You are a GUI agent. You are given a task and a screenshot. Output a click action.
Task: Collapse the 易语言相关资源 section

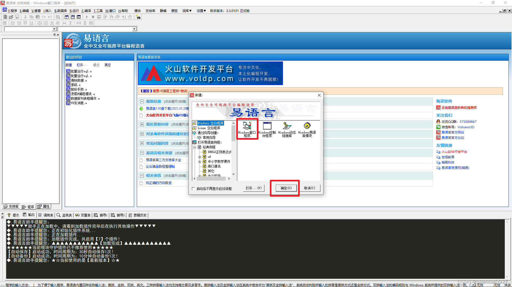142,153
